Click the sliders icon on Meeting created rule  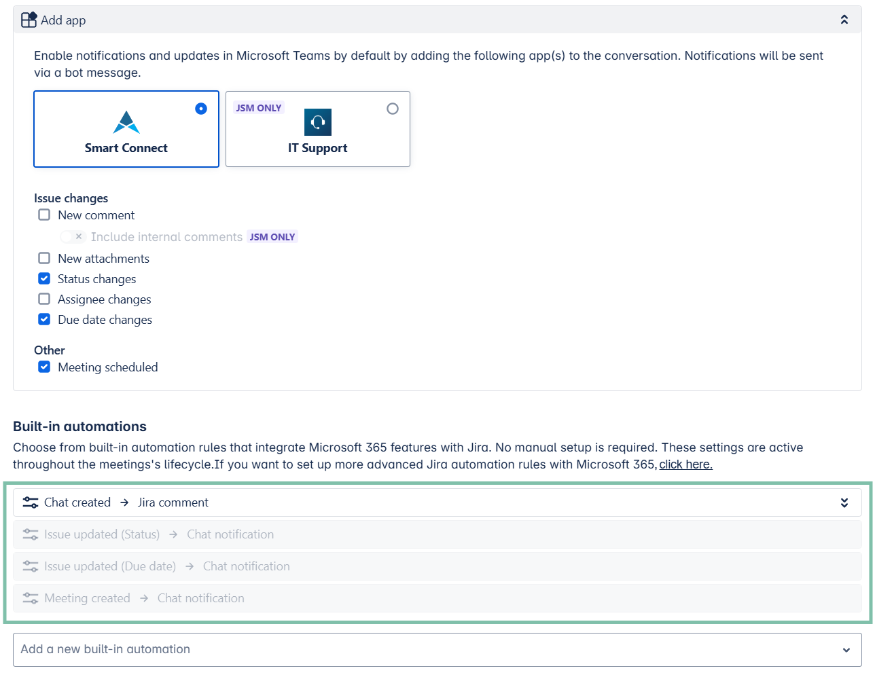pos(31,598)
